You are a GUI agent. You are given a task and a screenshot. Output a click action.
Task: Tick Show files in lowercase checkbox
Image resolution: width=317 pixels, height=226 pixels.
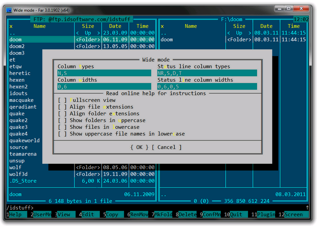(62, 127)
